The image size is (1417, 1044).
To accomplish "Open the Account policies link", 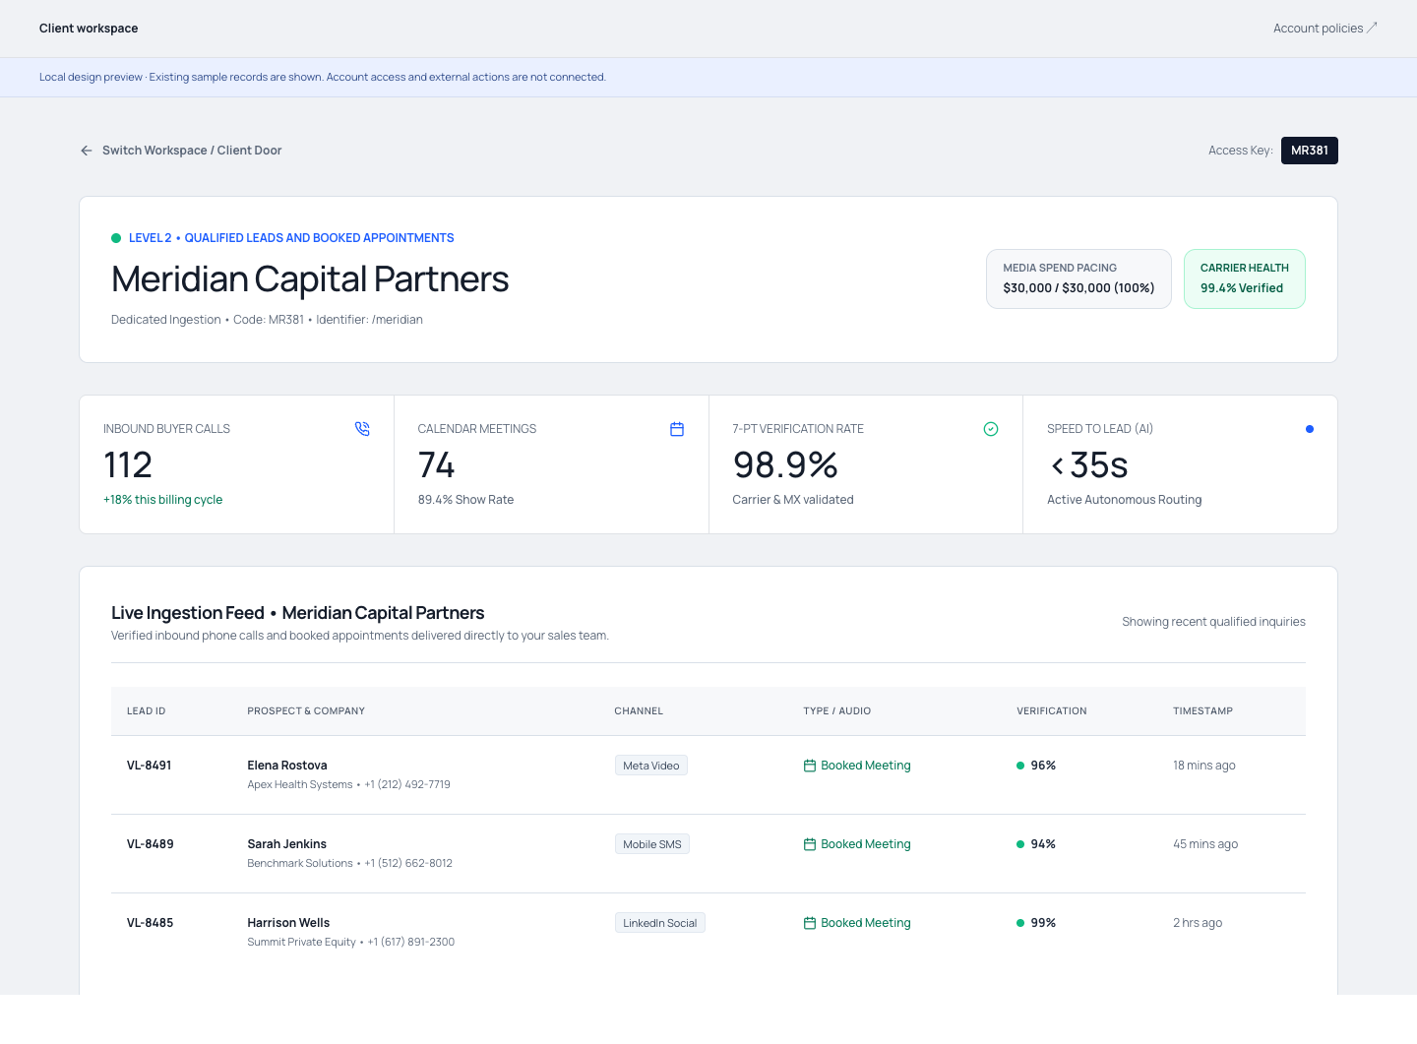I will [x=1325, y=29].
